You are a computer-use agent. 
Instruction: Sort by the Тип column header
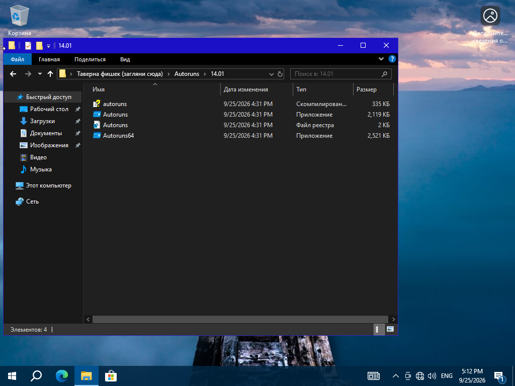point(323,89)
